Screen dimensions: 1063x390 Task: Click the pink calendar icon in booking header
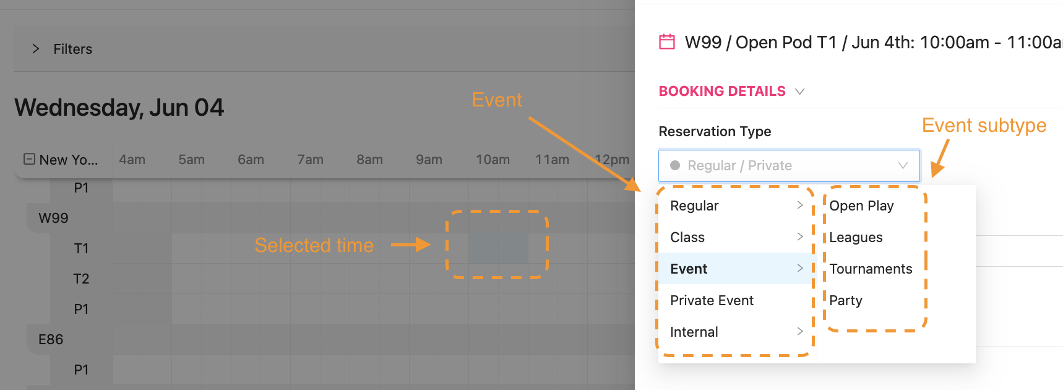pos(667,42)
